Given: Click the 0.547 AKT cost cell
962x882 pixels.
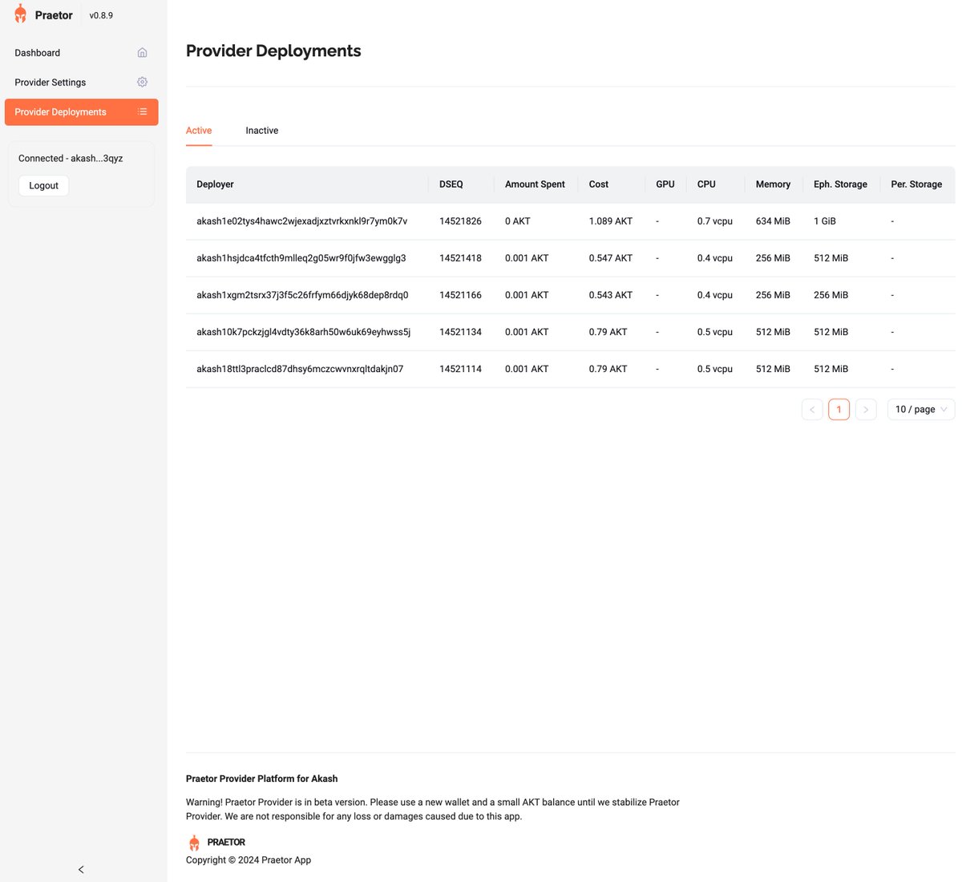Looking at the screenshot, I should [x=611, y=258].
